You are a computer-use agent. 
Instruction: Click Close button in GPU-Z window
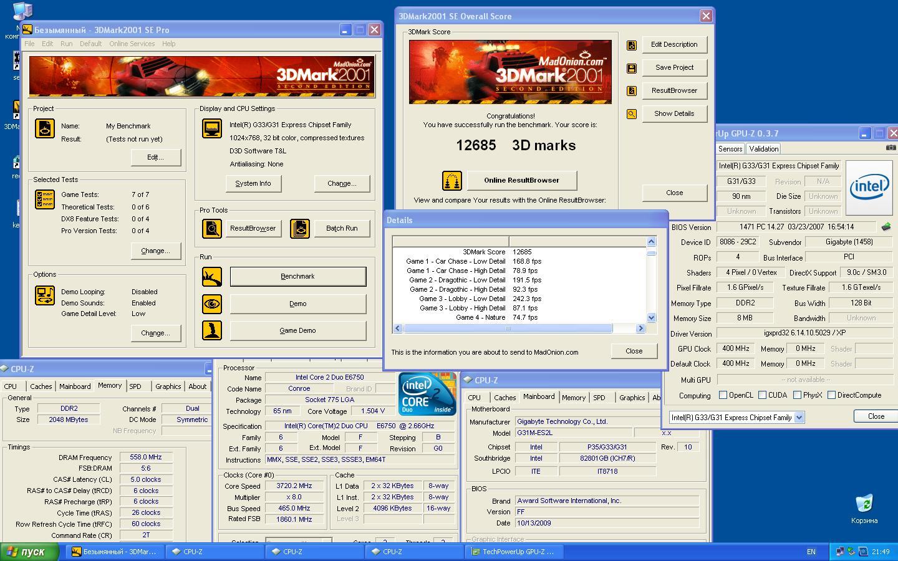click(x=876, y=416)
